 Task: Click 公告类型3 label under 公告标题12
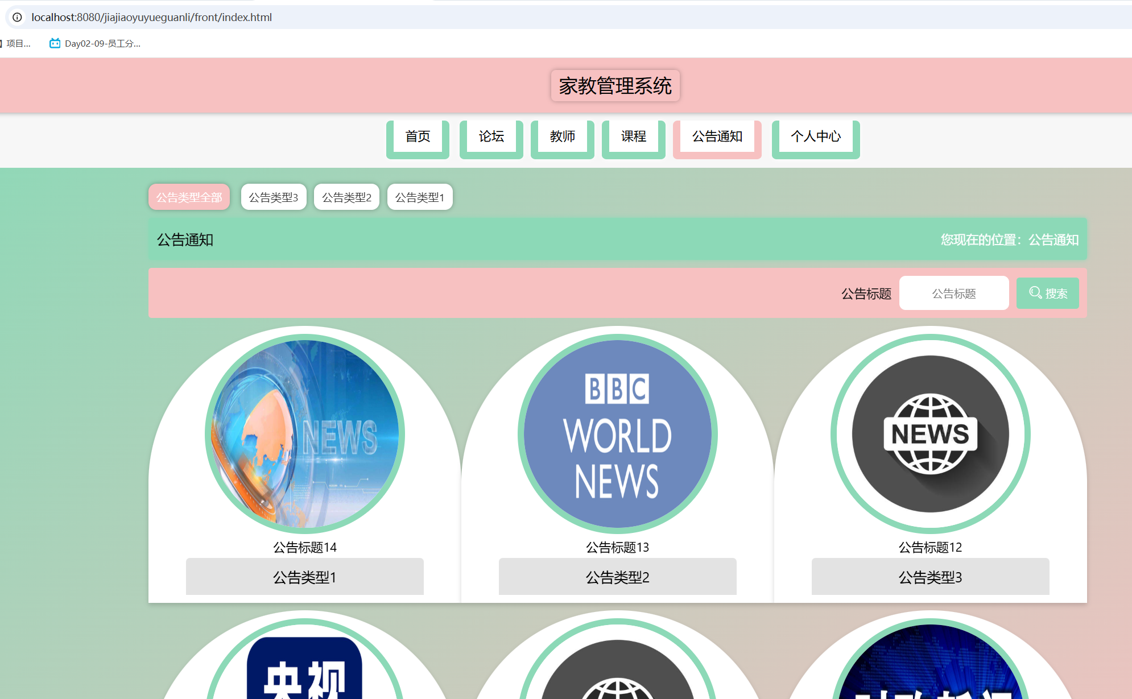pyautogui.click(x=931, y=577)
